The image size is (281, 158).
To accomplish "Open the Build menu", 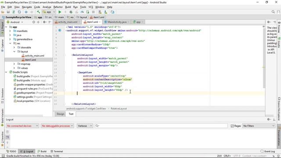I will [68, 7].
